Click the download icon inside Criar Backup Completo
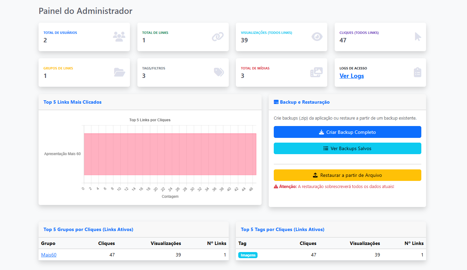This screenshot has width=467, height=270. pos(321,132)
